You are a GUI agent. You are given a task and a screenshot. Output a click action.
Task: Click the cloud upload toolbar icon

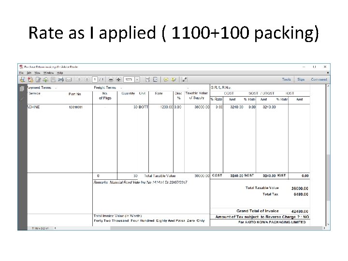(46, 79)
